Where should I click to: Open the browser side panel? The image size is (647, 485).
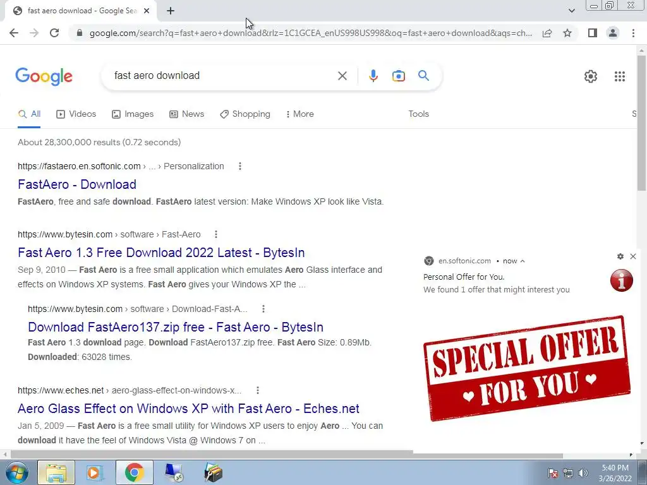click(593, 33)
